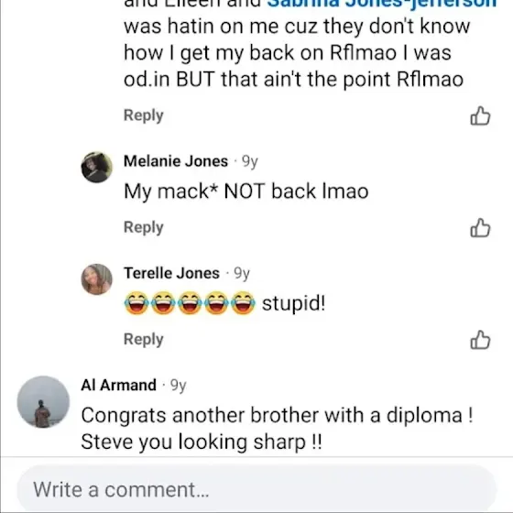Click the 9y timestamp beside Melanie Jones
Screen dimensions: 513x513
(250, 161)
